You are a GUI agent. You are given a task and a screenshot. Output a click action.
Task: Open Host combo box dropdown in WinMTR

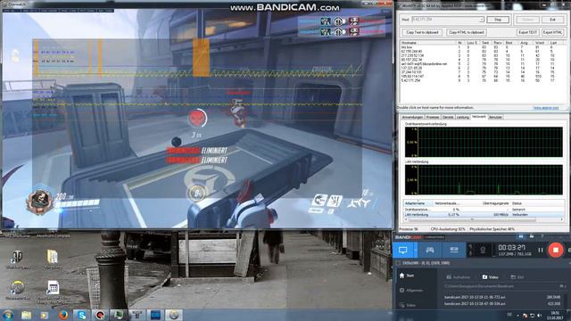click(x=481, y=20)
